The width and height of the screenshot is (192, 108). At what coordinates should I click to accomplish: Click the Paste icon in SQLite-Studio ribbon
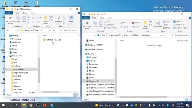[x=24, y=19]
